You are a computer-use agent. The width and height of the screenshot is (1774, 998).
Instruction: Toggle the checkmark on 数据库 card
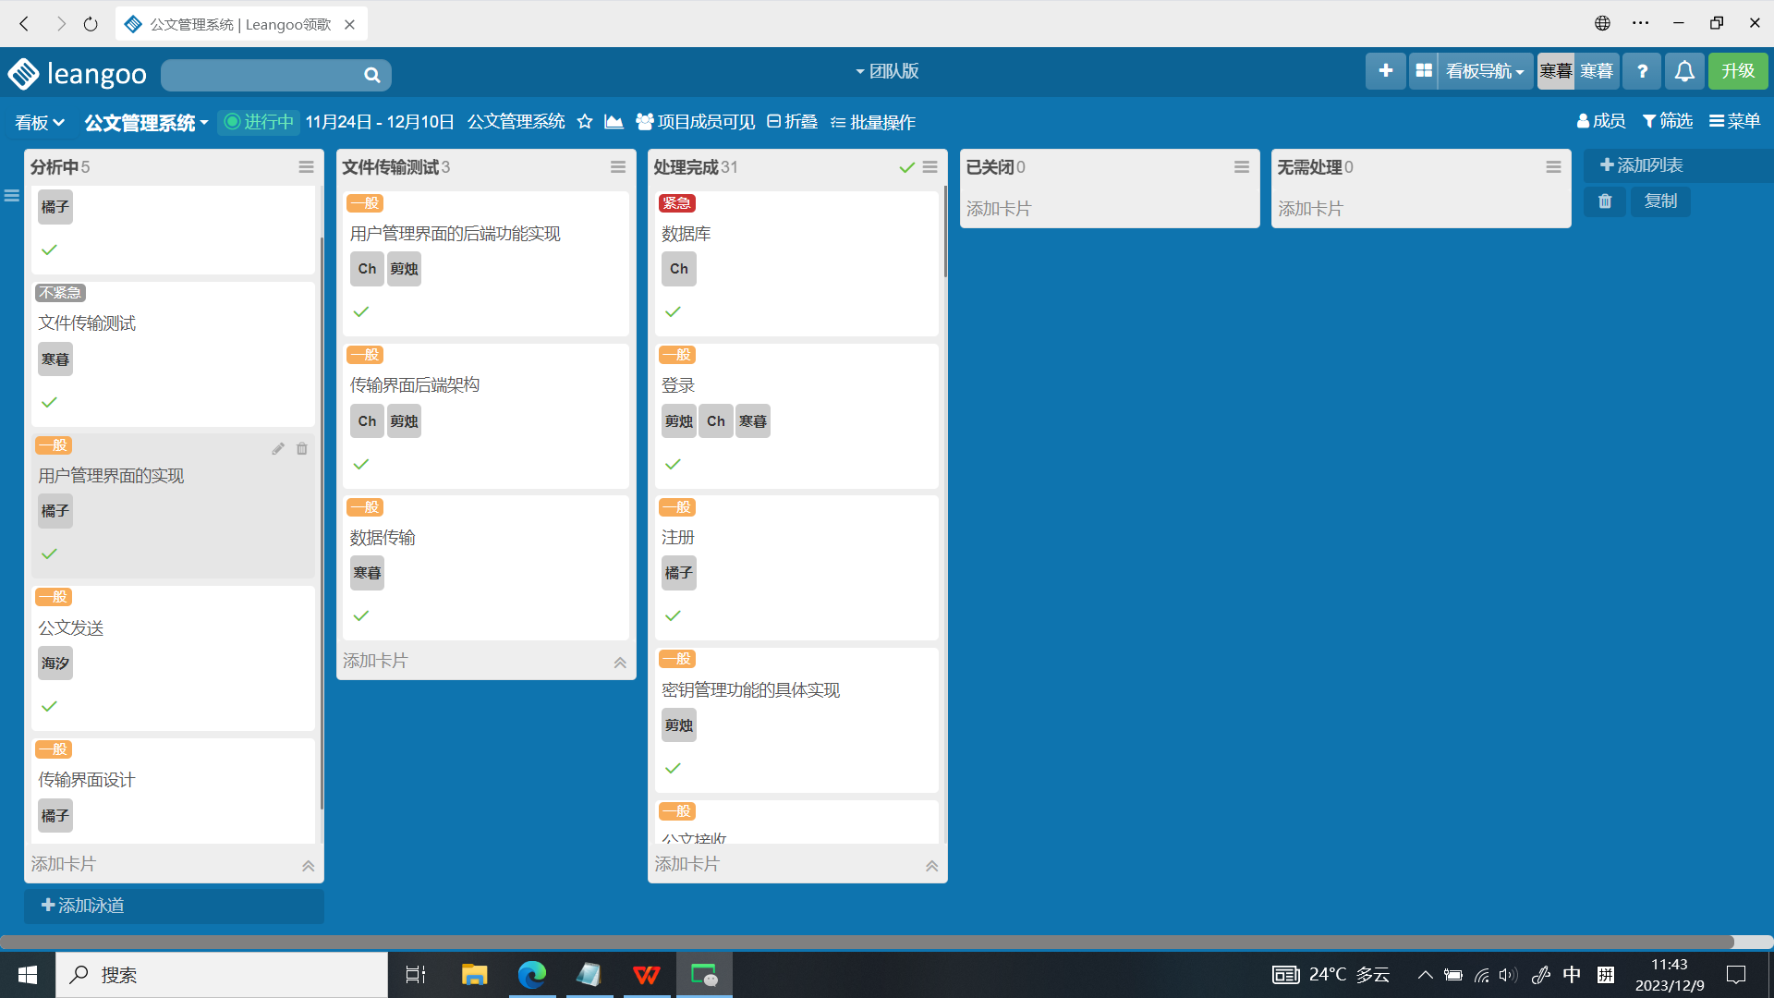point(673,312)
